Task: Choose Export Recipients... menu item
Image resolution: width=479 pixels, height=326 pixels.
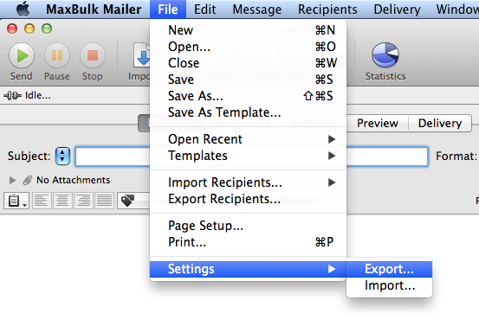Action: coord(248,199)
